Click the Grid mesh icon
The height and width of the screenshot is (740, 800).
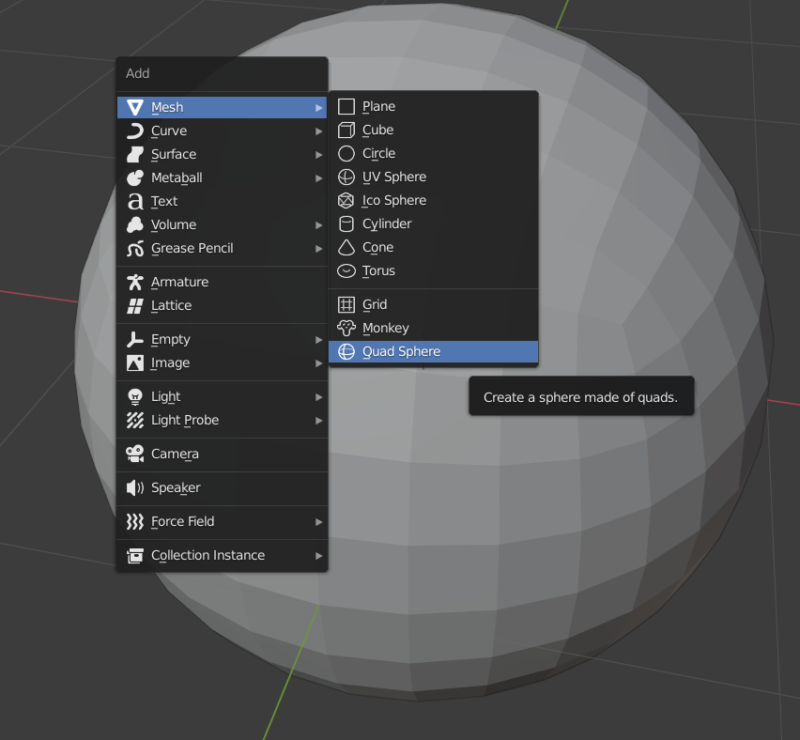click(346, 304)
